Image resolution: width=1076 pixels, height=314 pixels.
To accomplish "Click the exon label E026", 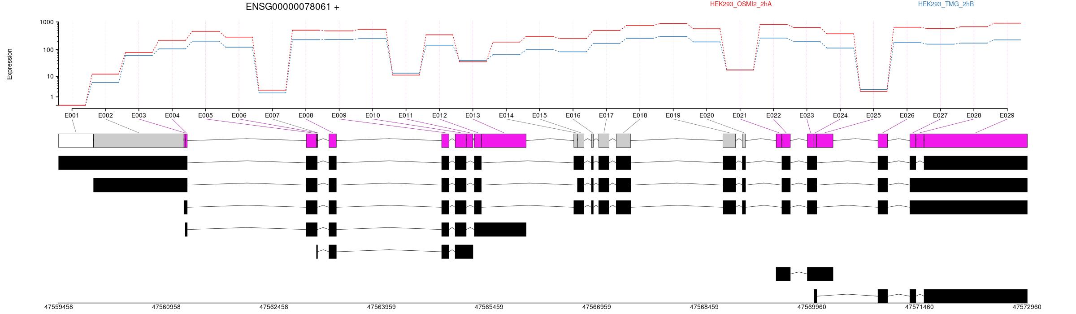I will 907,115.
